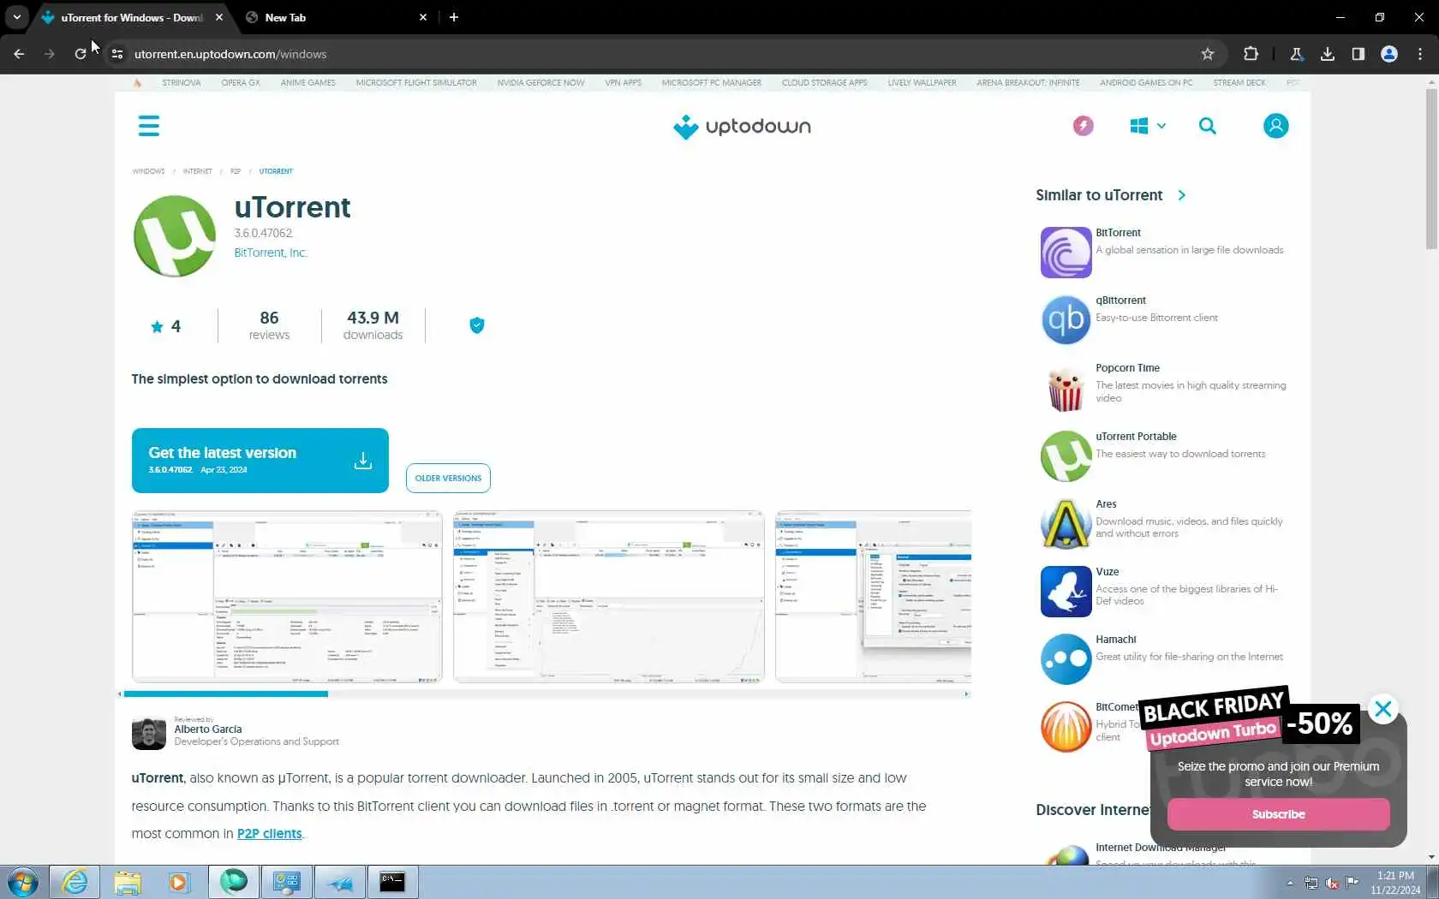Click the qBittorrent app icon
Screen dimensions: 1439x899
point(1066,320)
